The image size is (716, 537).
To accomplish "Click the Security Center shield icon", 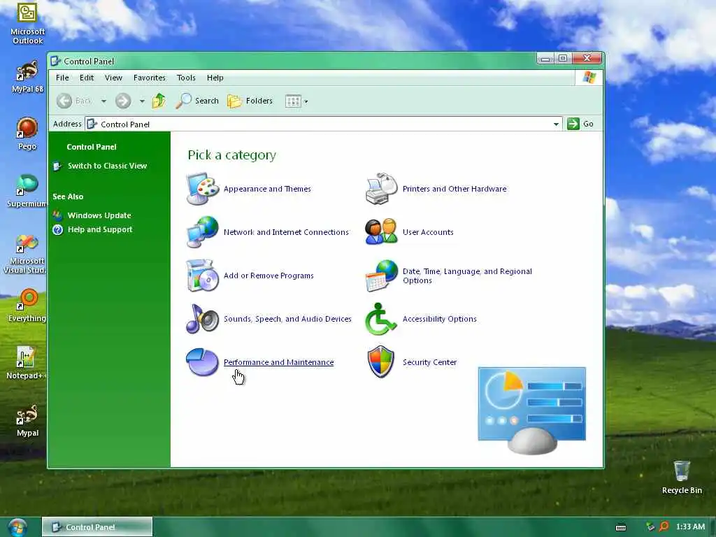I will pyautogui.click(x=381, y=361).
